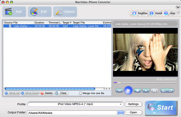Move the selected file down
The height and width of the screenshot is (117, 181).
(30, 93)
